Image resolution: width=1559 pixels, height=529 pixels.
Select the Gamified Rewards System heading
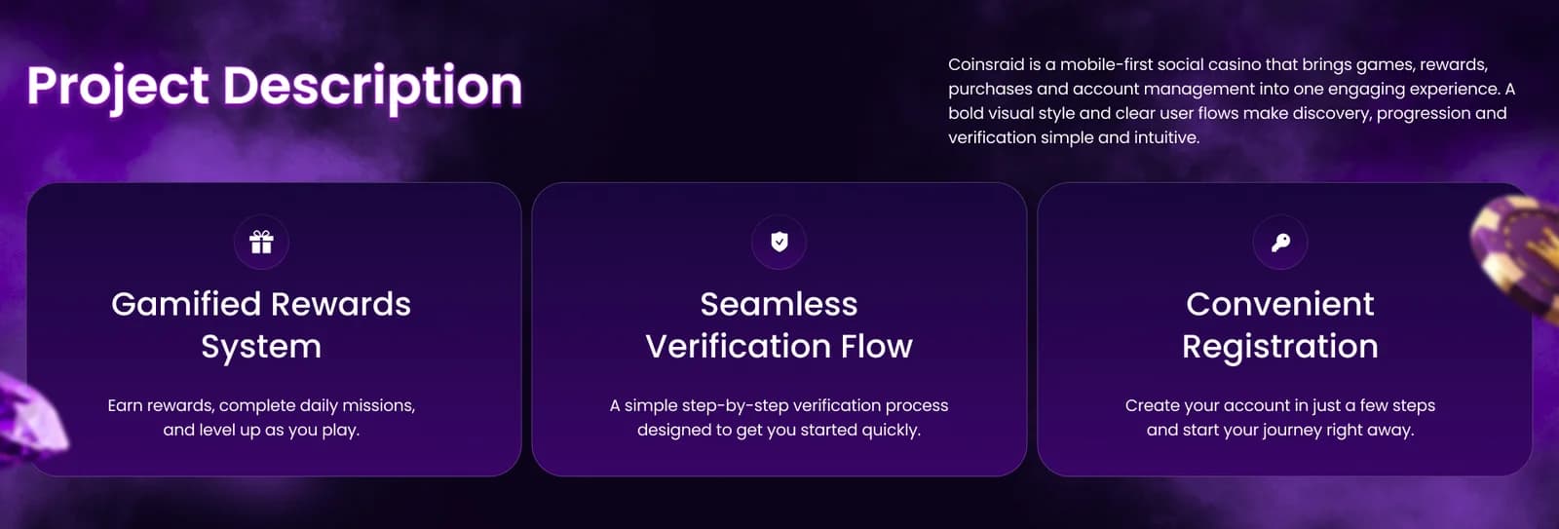[261, 324]
